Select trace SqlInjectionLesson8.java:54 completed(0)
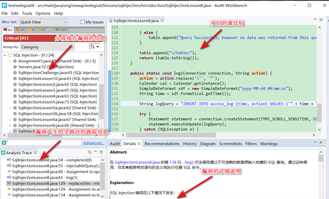The width and height of the screenshot is (329, 199). pyautogui.click(x=52, y=160)
